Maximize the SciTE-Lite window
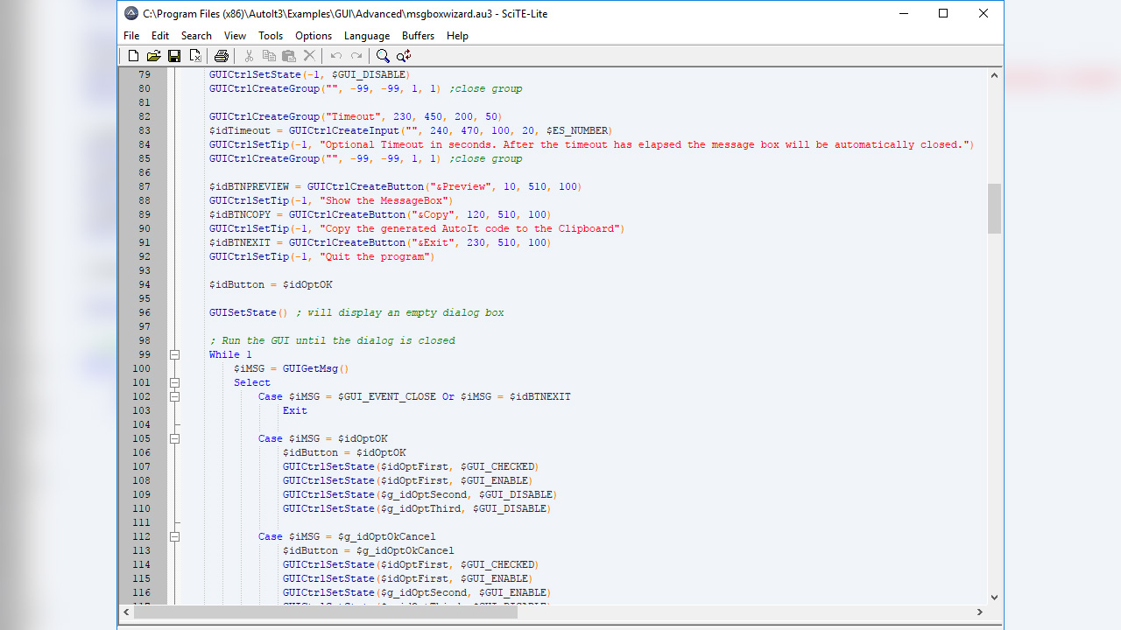This screenshot has height=630, width=1121. pos(943,13)
